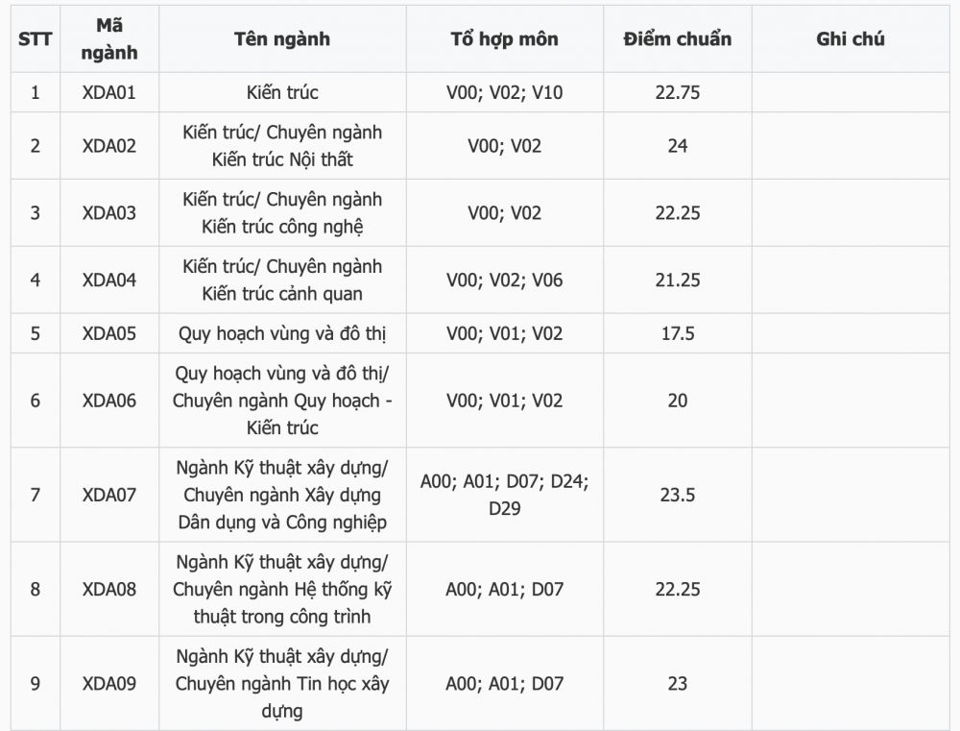Image resolution: width=960 pixels, height=731 pixels.
Task: Select major code XDA06
Action: click(109, 401)
